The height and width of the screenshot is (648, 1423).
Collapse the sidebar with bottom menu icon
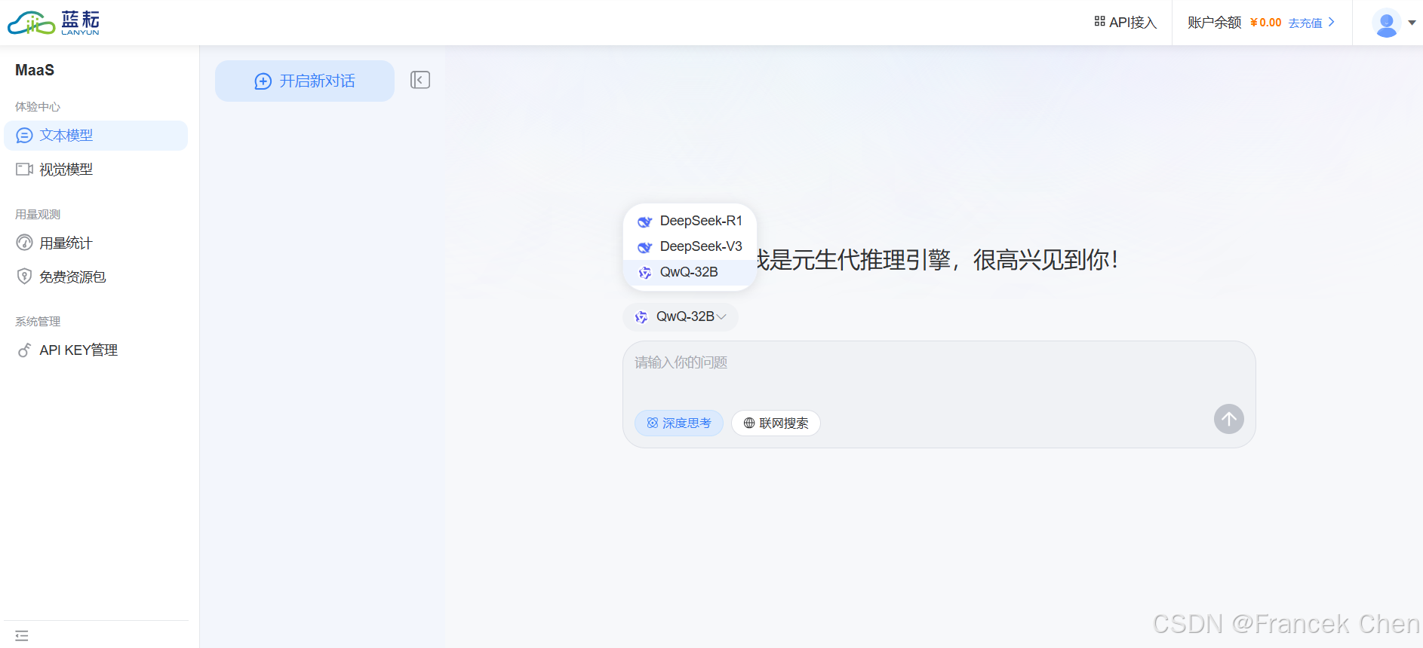click(22, 636)
